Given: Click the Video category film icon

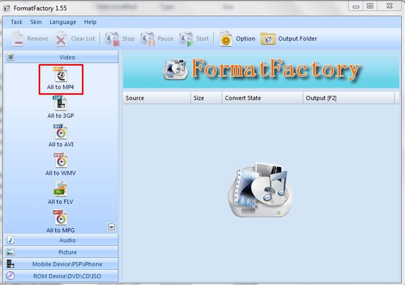Looking at the screenshot, I should tap(11, 57).
